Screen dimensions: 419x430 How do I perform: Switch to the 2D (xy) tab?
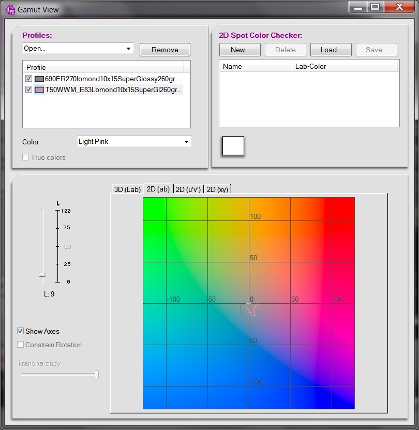pos(217,189)
